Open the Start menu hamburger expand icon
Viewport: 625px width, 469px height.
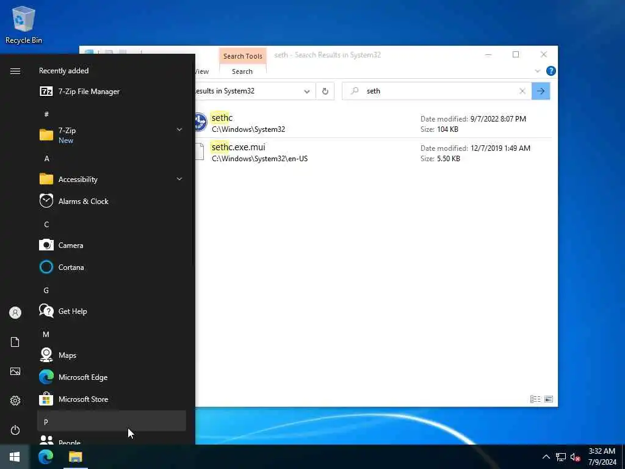(x=15, y=71)
